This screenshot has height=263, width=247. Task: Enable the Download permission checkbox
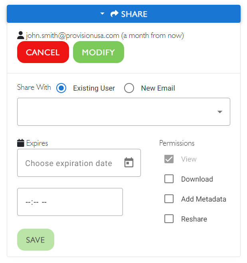click(x=169, y=179)
